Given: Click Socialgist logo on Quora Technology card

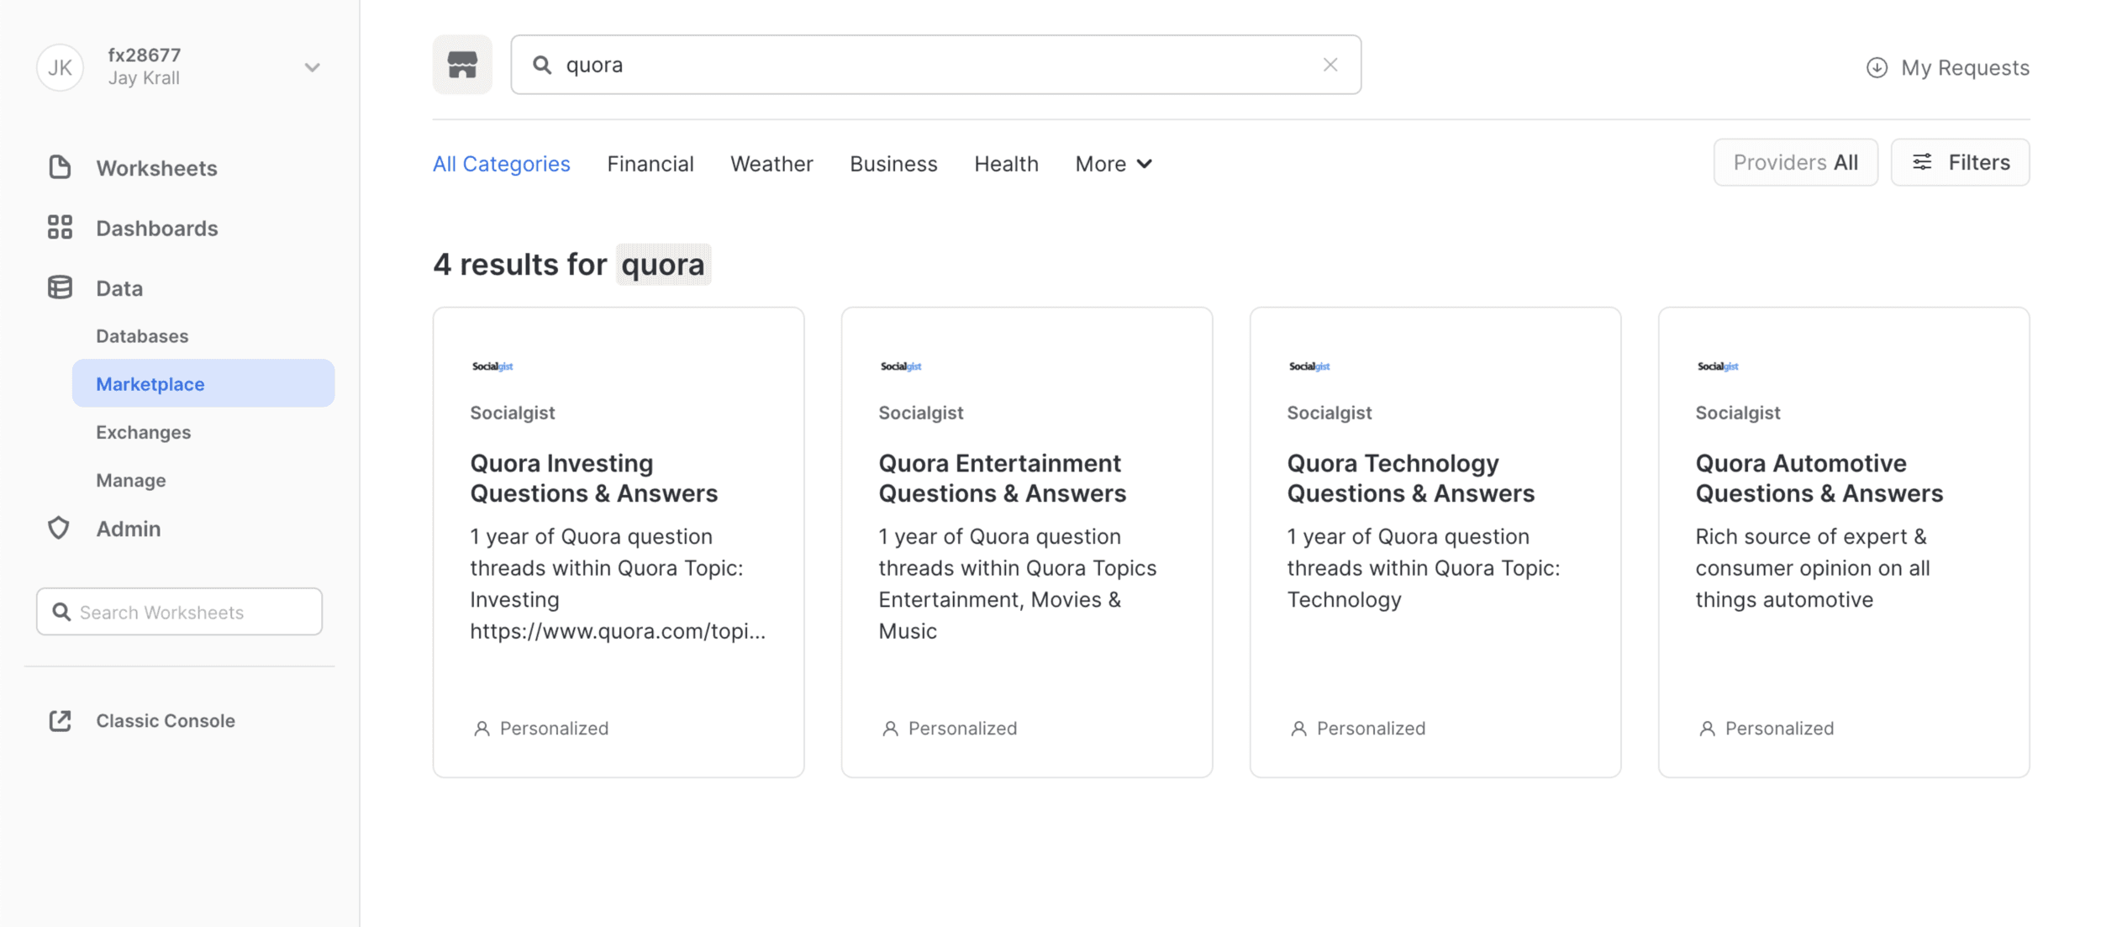Looking at the screenshot, I should (1309, 366).
